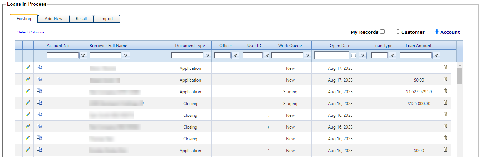Open the Add New tab
This screenshot has width=481, height=157.
click(x=54, y=19)
